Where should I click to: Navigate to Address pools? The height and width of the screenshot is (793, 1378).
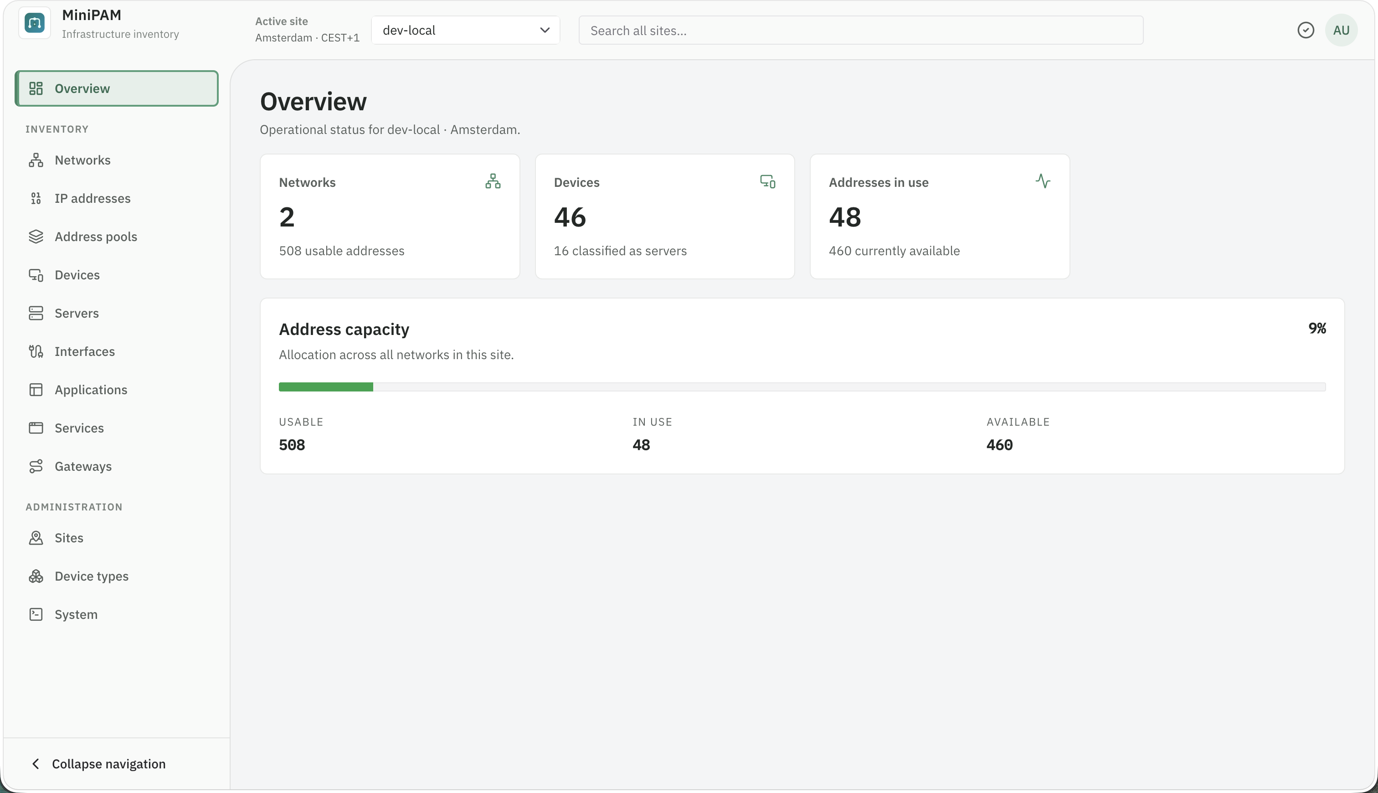[117, 237]
